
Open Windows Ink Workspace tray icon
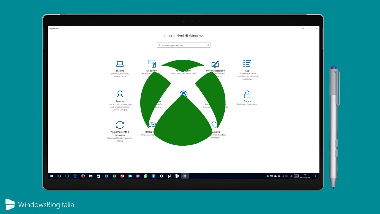pyautogui.click(x=291, y=176)
